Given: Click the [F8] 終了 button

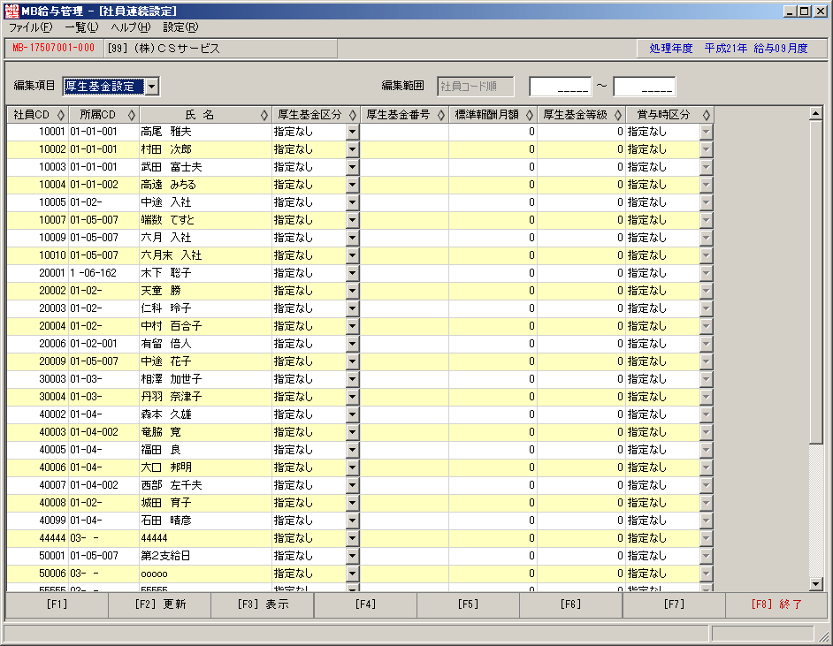Looking at the screenshot, I should point(776,604).
